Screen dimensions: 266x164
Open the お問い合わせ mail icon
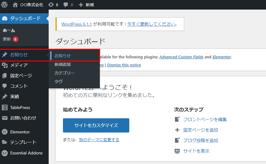[x=5, y=118]
